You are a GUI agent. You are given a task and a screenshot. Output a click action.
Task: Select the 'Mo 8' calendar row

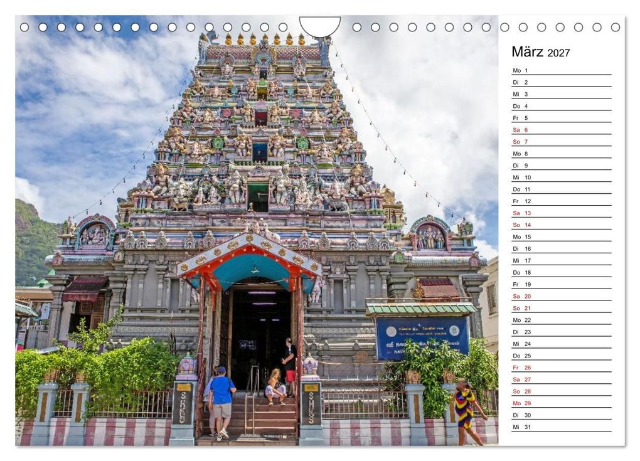[562, 154]
